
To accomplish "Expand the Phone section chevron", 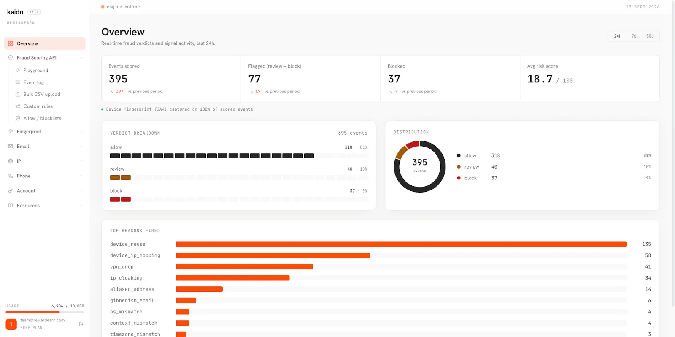I will click(81, 176).
